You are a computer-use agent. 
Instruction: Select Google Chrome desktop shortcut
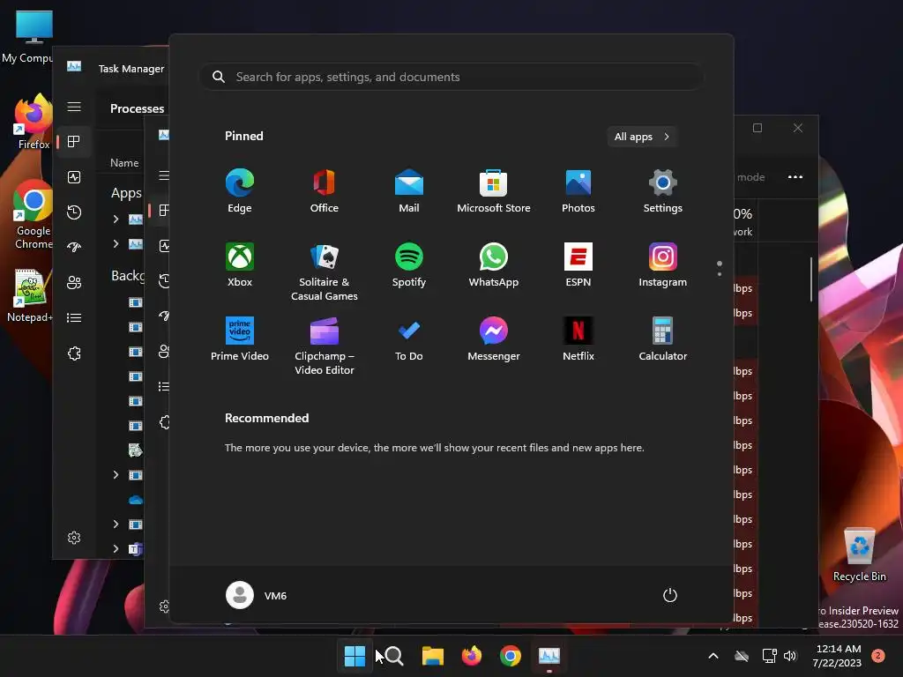34,215
